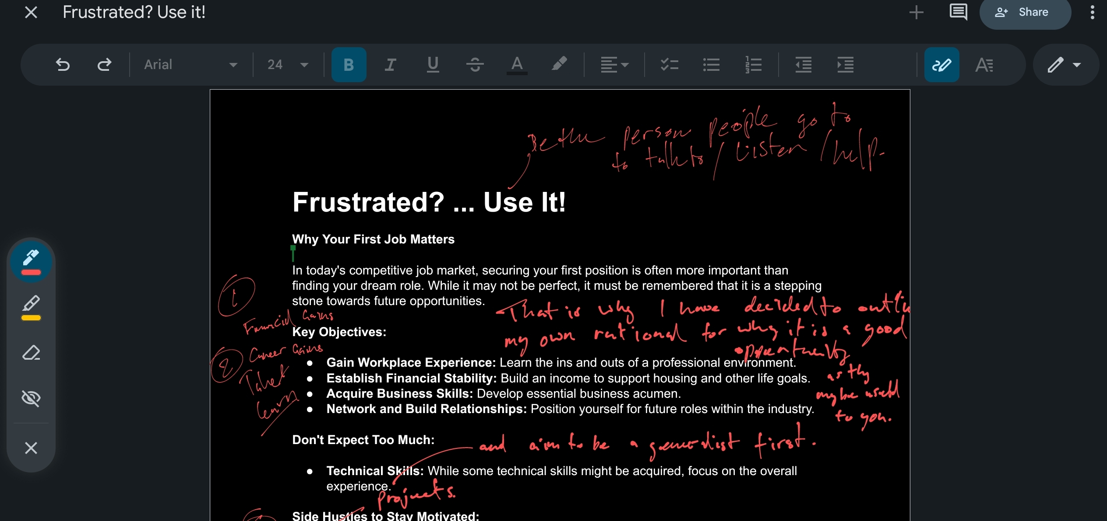Open the comments panel icon
Screen dimensions: 1107x521
(958, 12)
